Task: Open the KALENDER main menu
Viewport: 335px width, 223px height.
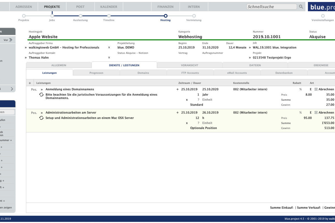Action: tap(109, 7)
